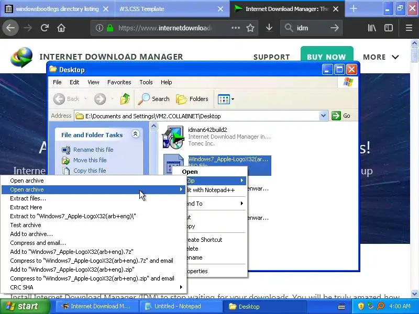Open the Explorer Help menu
The image size is (419, 314).
point(166,82)
